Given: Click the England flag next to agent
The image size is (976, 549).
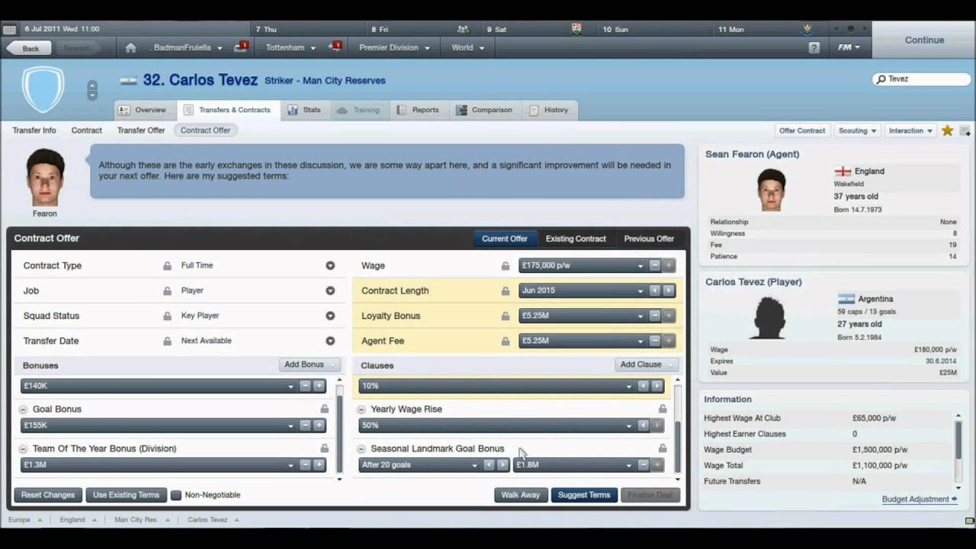Looking at the screenshot, I should tap(843, 172).
